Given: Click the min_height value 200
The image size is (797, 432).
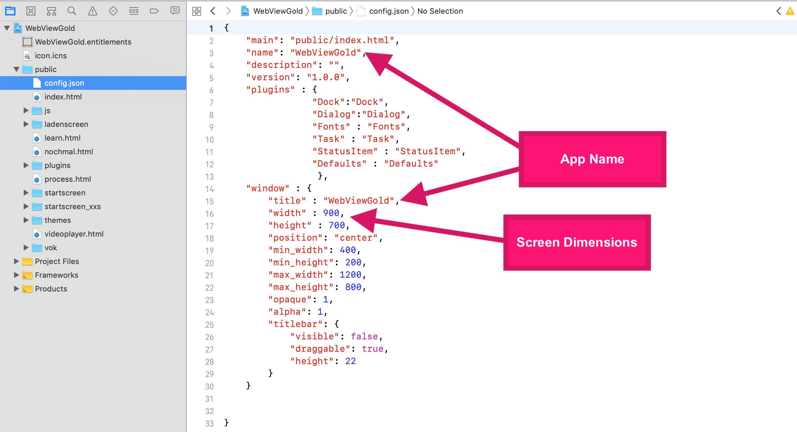Looking at the screenshot, I should pos(353,262).
